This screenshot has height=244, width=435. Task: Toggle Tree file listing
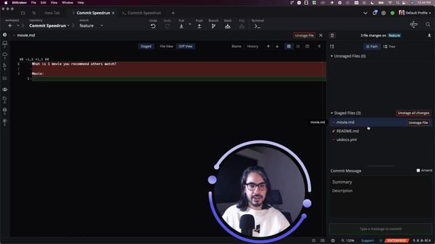[389, 47]
